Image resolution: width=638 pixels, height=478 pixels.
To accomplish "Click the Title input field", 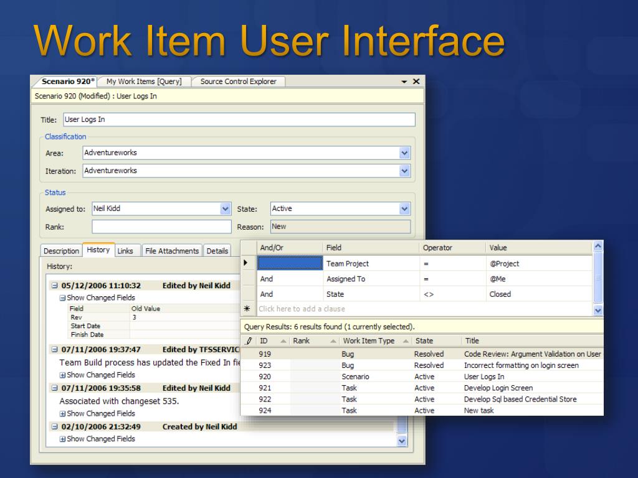I will click(x=239, y=119).
